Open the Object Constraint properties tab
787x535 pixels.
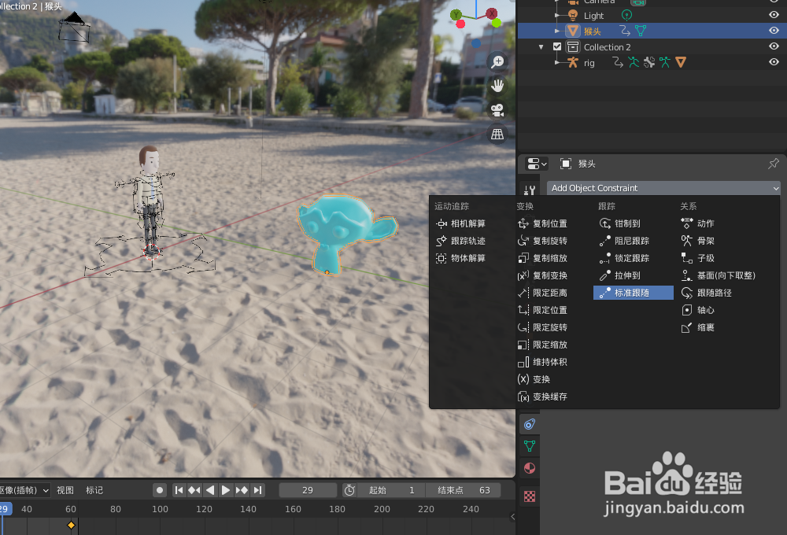coord(530,424)
